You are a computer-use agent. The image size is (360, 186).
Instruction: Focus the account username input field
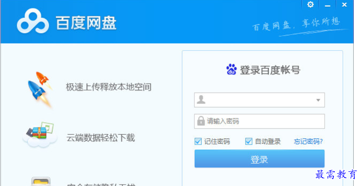pyautogui.click(x=259, y=100)
